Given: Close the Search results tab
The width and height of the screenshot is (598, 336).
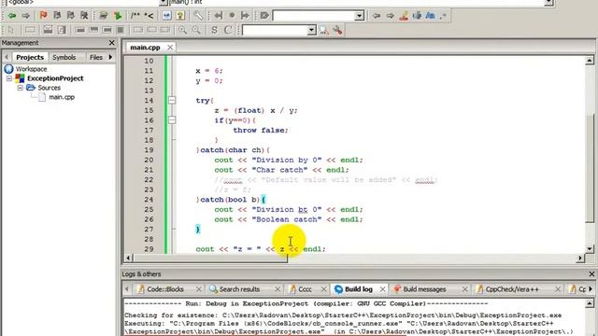Looking at the screenshot, I should 278,289.
